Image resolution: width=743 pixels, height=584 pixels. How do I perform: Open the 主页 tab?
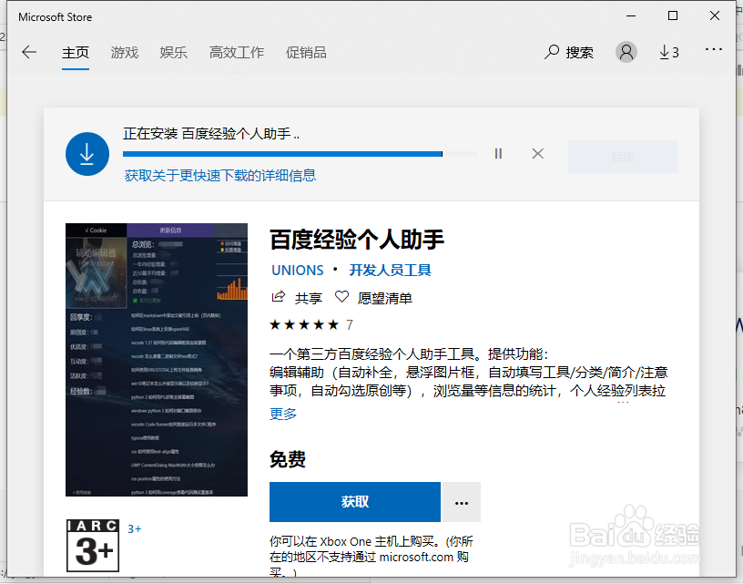[x=76, y=53]
